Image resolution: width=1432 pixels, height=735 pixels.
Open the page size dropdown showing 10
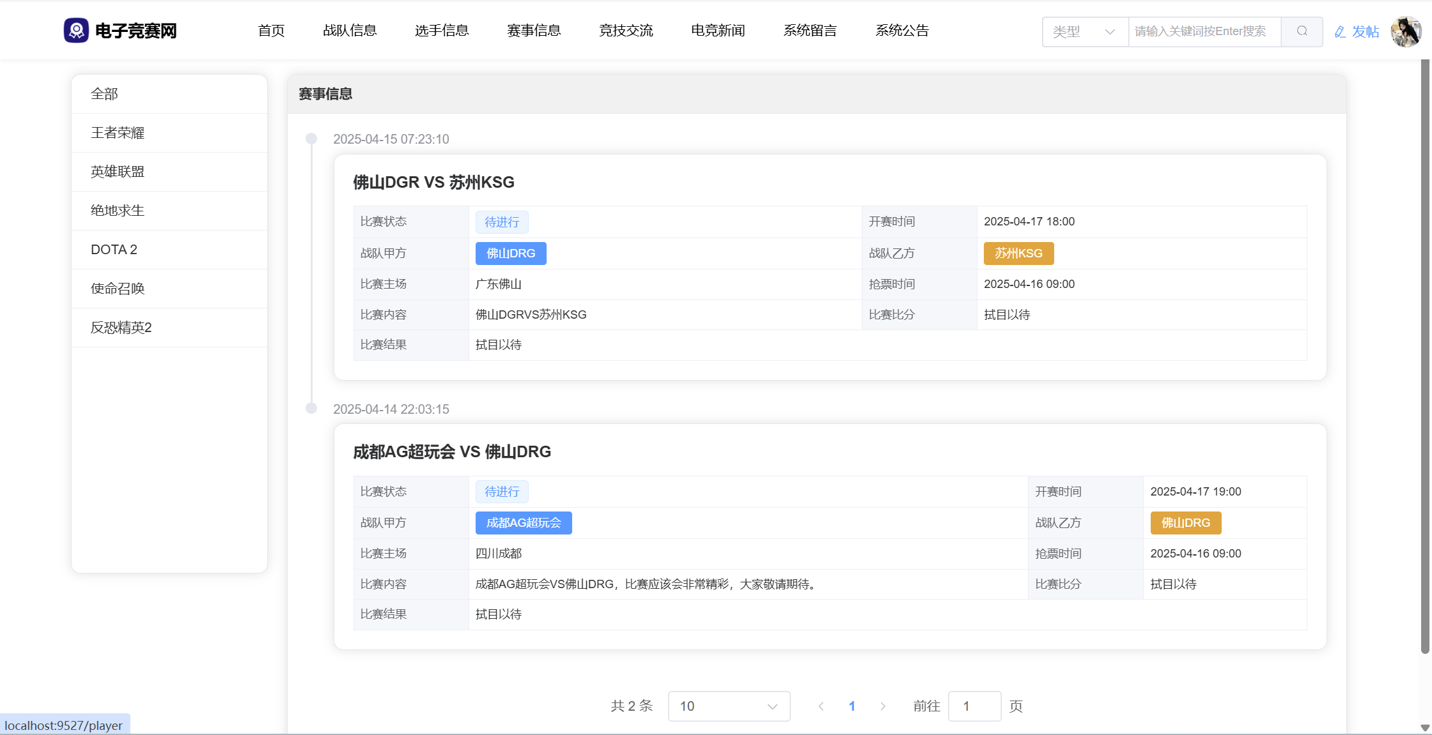(729, 706)
